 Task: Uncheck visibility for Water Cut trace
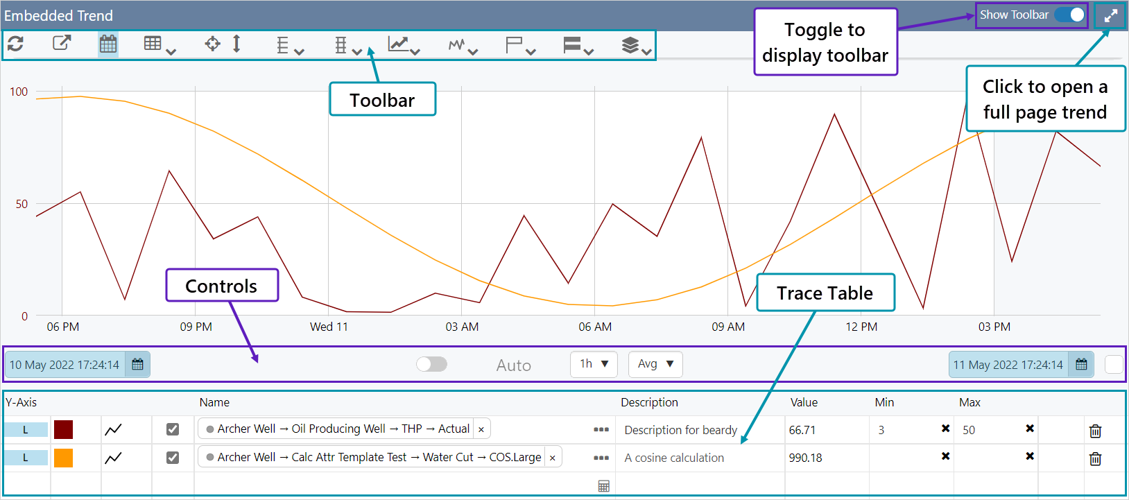(173, 458)
